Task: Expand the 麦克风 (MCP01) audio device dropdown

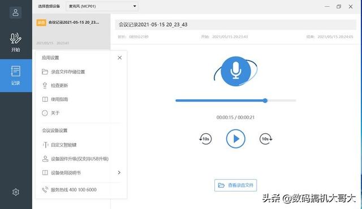Action: [x=102, y=6]
